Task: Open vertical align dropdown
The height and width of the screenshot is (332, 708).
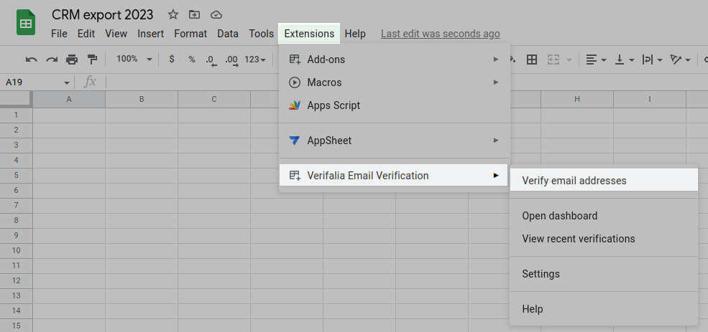Action: [625, 60]
